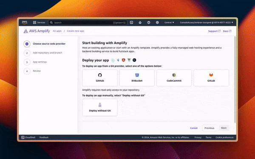The width and height of the screenshot is (255, 159).
Task: Click the AWS Amplify logo icon
Action: [x=25, y=31]
